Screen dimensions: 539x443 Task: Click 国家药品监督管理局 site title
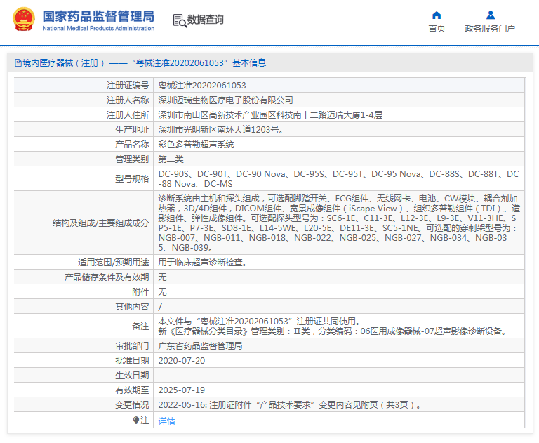coord(98,16)
